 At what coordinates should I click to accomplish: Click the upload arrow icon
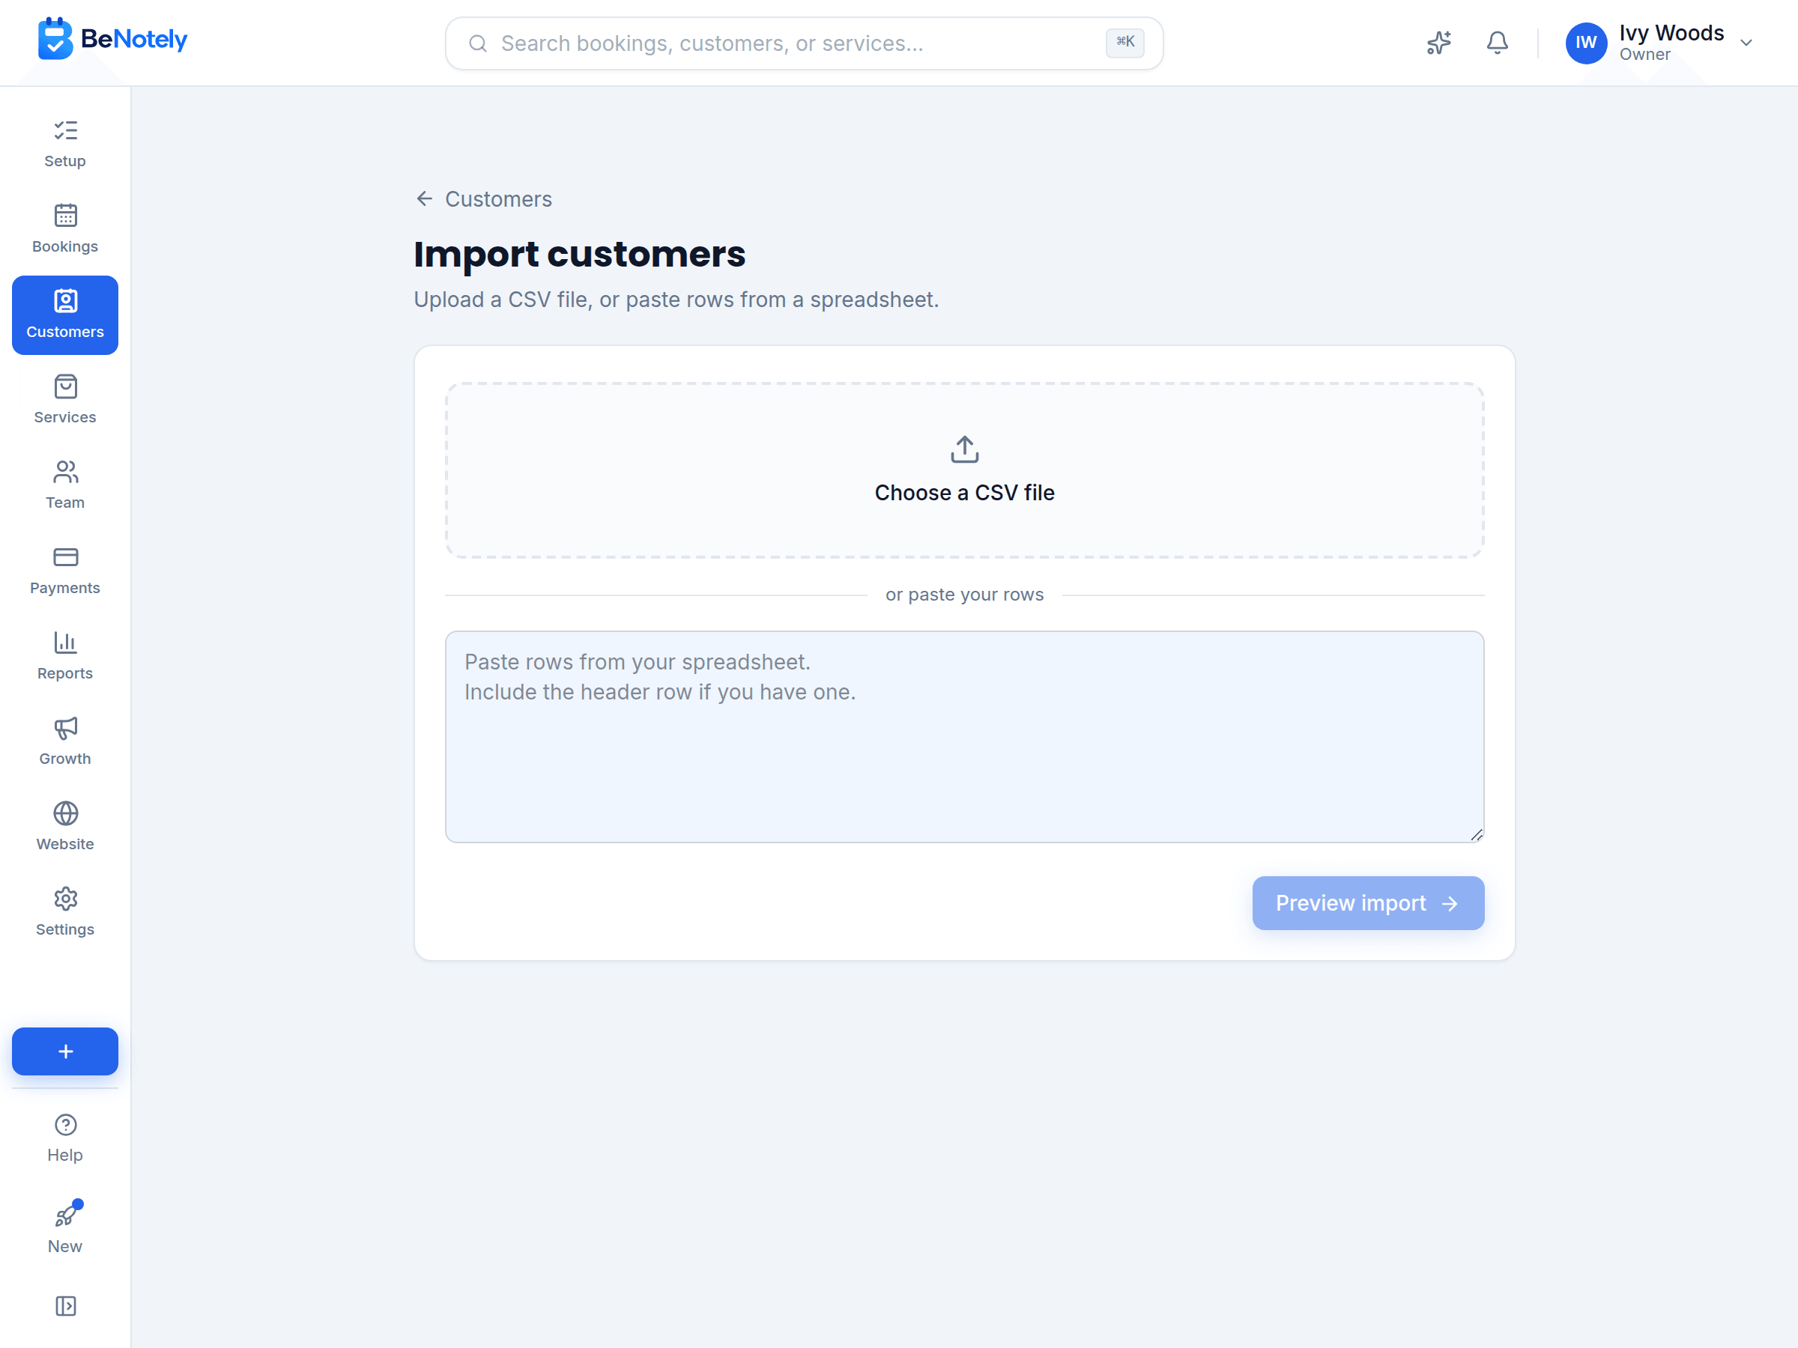(x=964, y=449)
